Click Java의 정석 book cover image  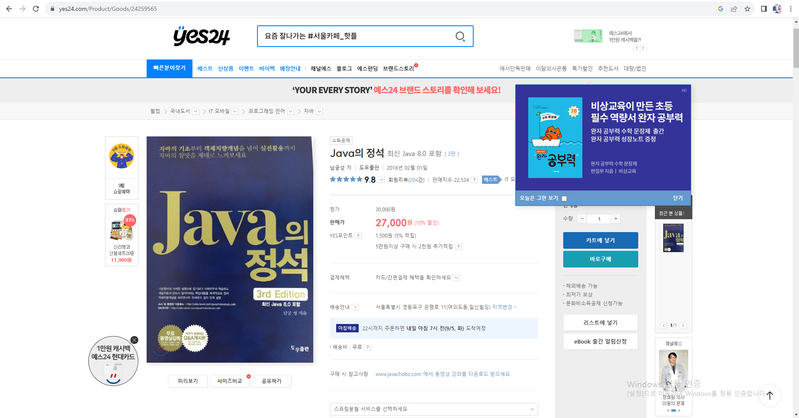click(230, 250)
